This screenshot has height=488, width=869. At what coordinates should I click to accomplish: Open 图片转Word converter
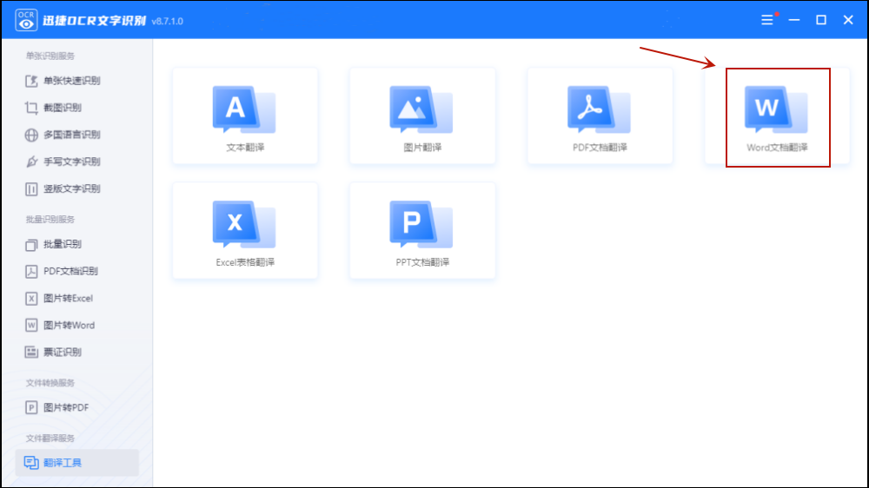pos(60,325)
